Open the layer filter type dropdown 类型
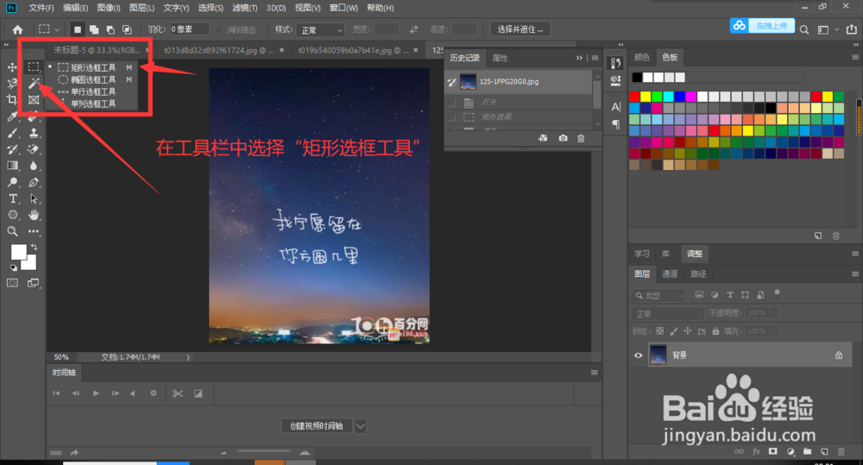The image size is (863, 465). 658,296
